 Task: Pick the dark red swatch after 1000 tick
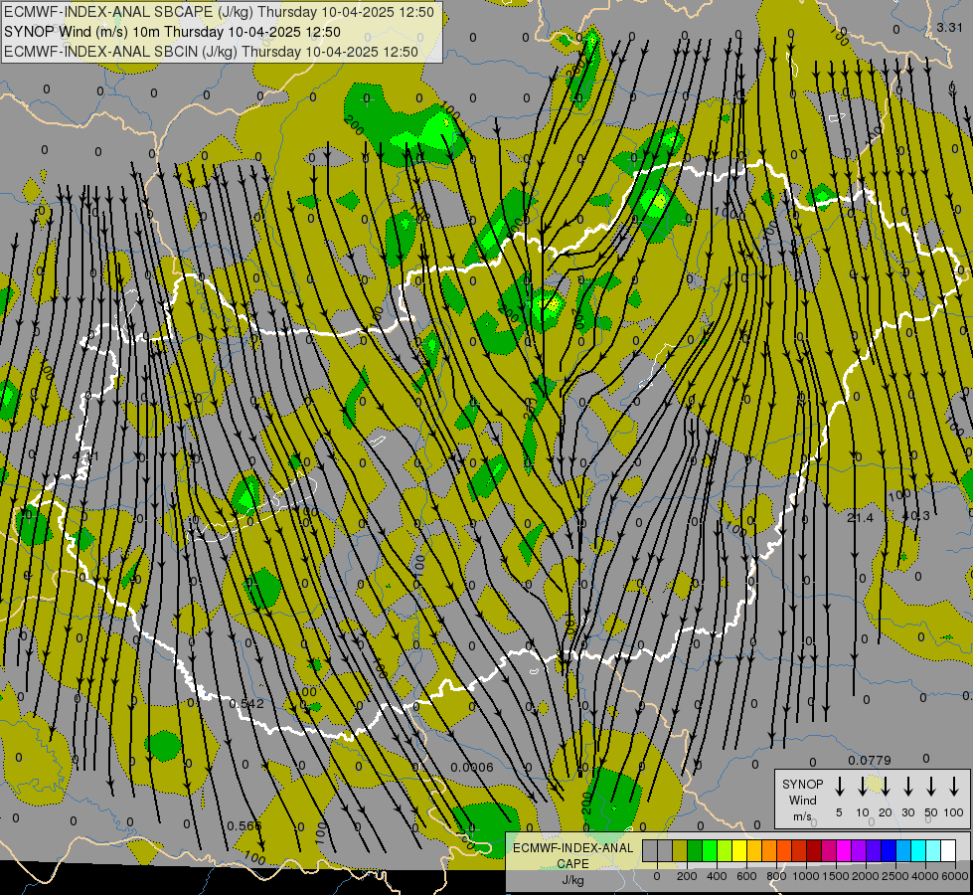[814, 850]
